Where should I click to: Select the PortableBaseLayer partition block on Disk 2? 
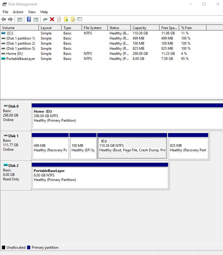pyautogui.click(x=100, y=176)
